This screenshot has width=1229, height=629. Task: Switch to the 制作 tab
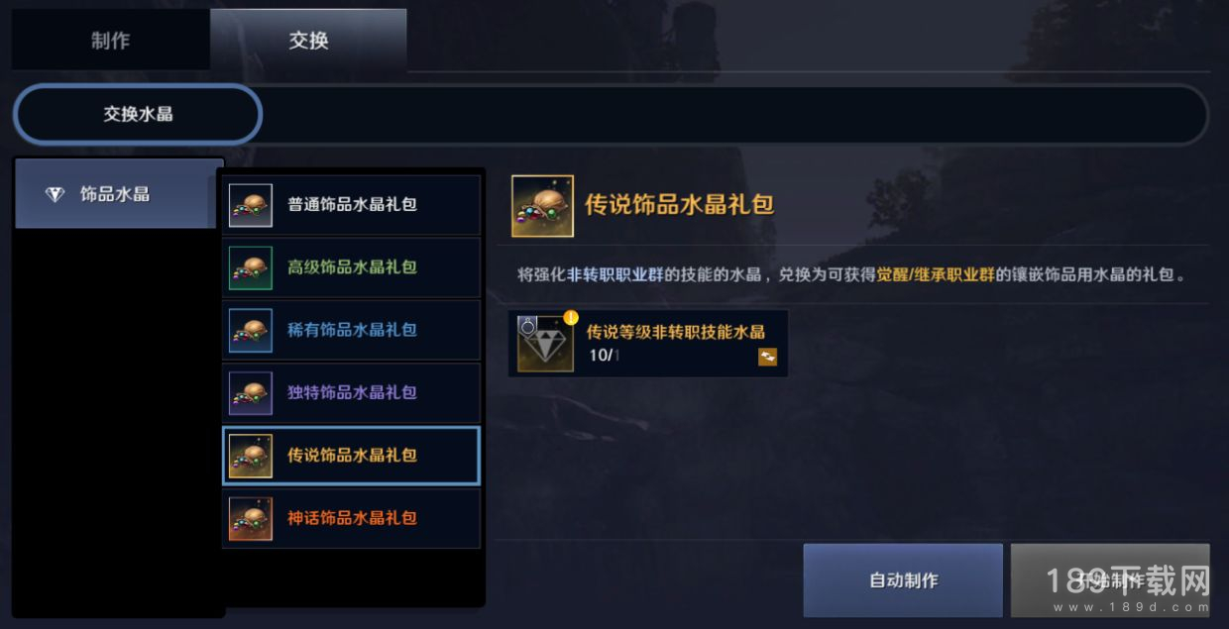point(110,41)
